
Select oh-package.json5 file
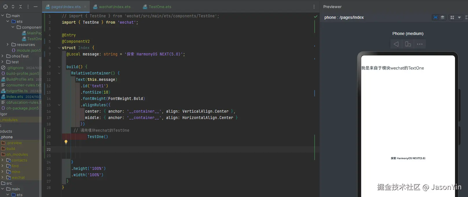23,108
